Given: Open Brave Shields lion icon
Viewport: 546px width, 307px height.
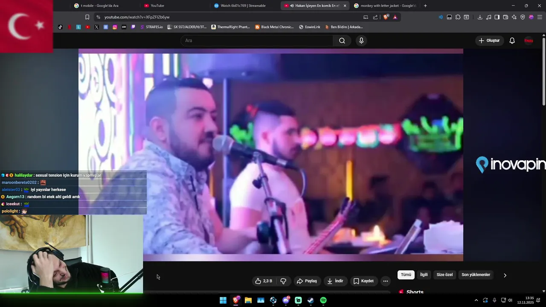Looking at the screenshot, I should click(386, 17).
